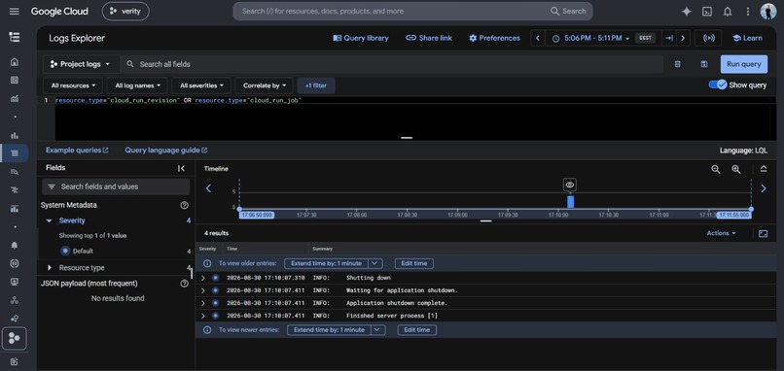This screenshot has height=371, width=784.
Task: Toggle timeline eye visibility marker
Action: click(x=569, y=185)
